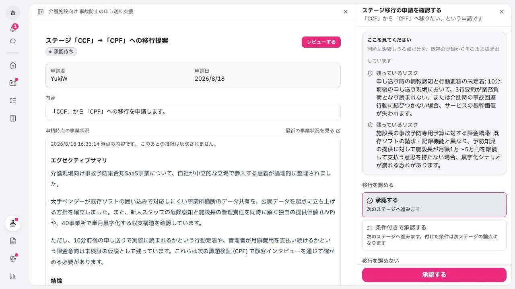Open the kanban board icon with dot

click(x=13, y=83)
